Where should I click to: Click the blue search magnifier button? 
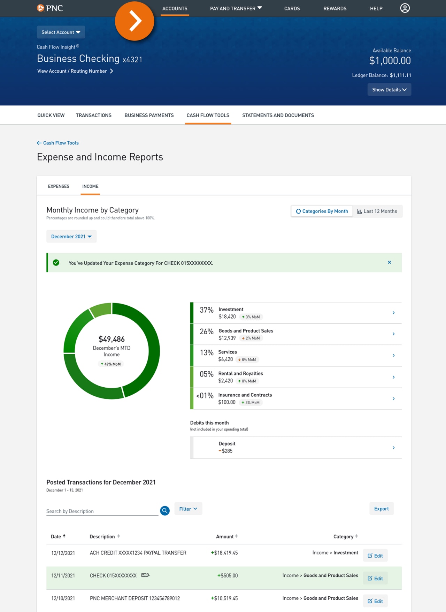pyautogui.click(x=165, y=510)
